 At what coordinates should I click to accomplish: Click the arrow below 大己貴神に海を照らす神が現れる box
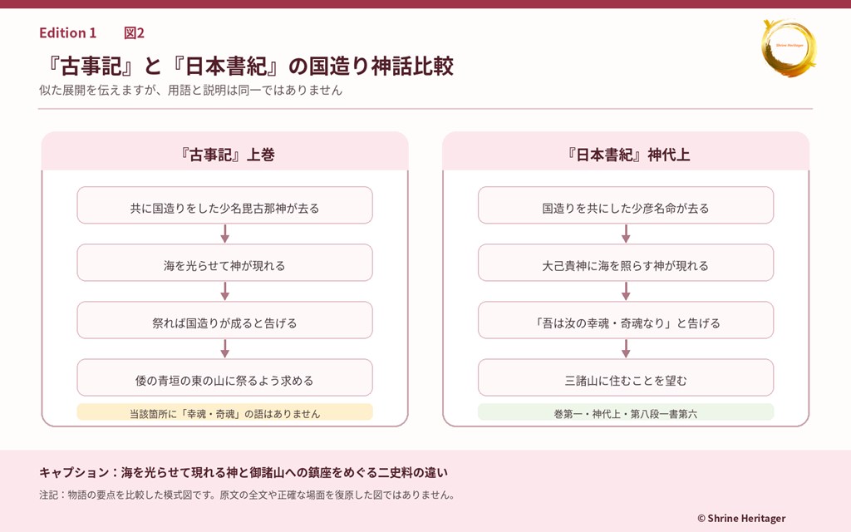626,292
